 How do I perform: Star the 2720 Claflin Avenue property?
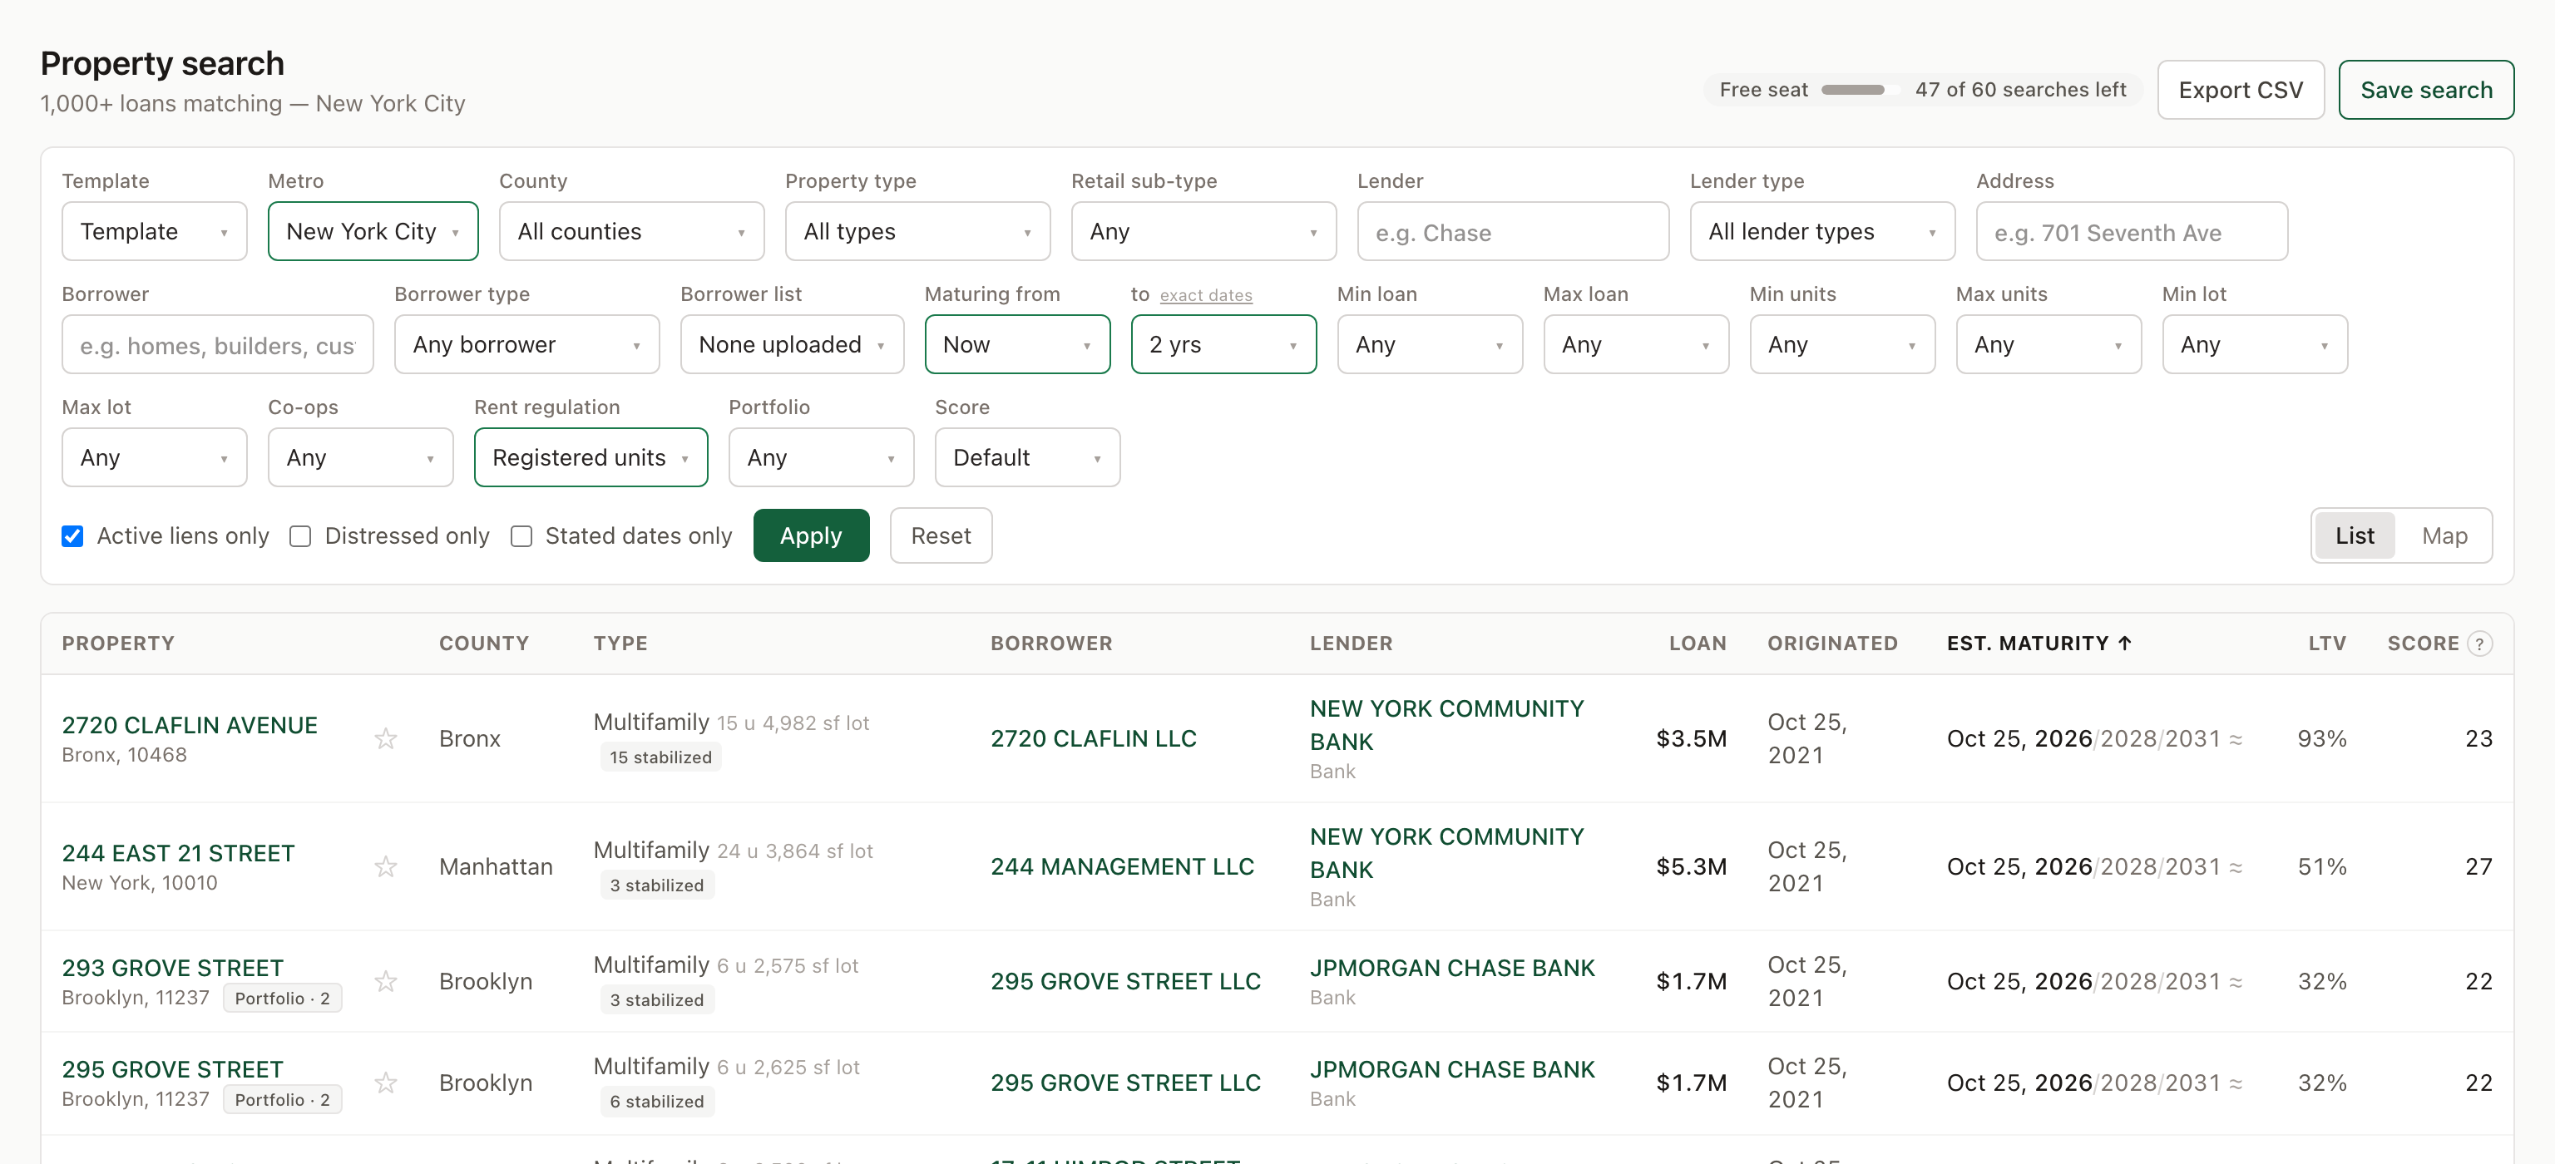386,738
